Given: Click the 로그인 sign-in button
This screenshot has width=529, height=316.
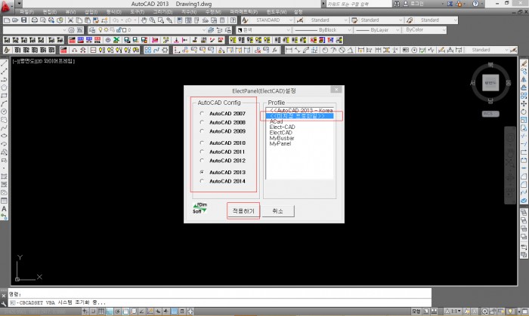Looking at the screenshot, I should [x=414, y=4].
